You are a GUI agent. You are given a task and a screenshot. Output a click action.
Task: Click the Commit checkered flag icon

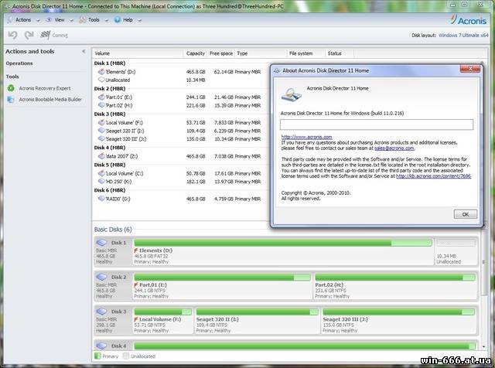[x=45, y=35]
